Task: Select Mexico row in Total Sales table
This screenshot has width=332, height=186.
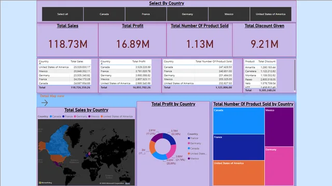Action: tap(64, 71)
